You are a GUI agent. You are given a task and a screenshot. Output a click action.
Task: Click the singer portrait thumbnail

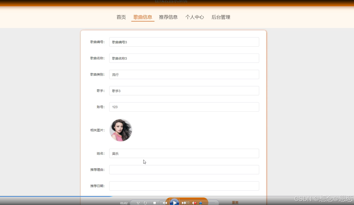click(x=121, y=130)
